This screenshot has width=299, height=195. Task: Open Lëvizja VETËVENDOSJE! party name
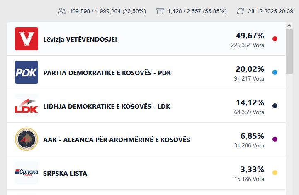point(80,39)
